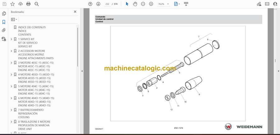This screenshot has height=135, width=280.
Task: Toggle the Bookmarks panel icon
Action: point(4,22)
